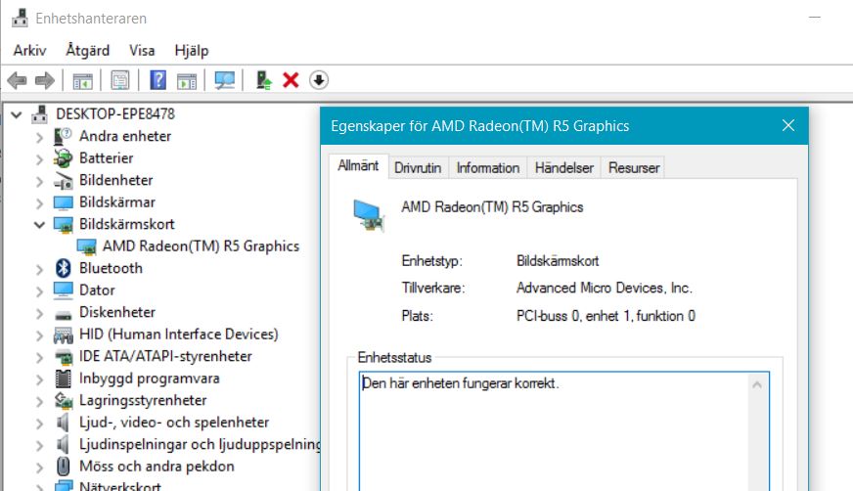Expand the Andra enheter node
853x491 pixels.
(39, 137)
